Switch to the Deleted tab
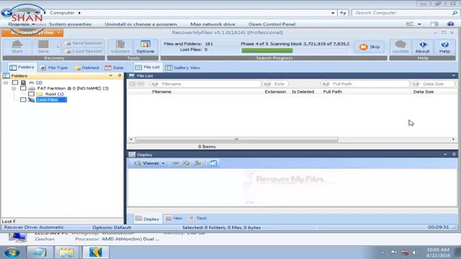Screen dimensions: 461x259 coord(86,68)
